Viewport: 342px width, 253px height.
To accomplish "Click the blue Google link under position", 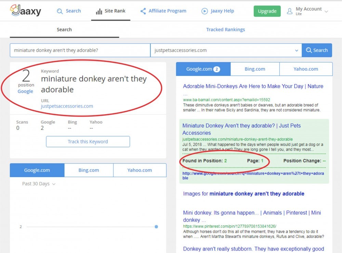I will pos(25,91).
